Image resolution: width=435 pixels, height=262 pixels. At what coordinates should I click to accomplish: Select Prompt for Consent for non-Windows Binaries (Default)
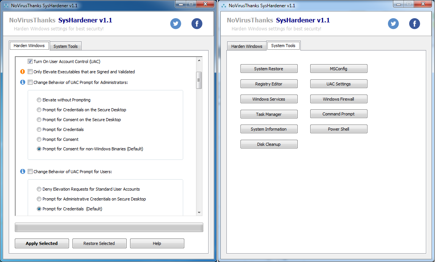[39, 149]
